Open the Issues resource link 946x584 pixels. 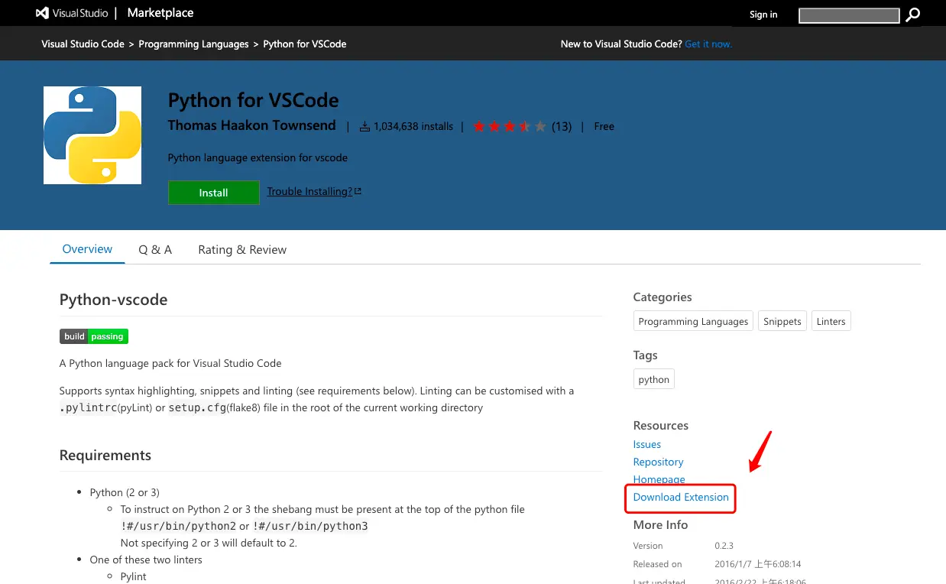click(646, 444)
